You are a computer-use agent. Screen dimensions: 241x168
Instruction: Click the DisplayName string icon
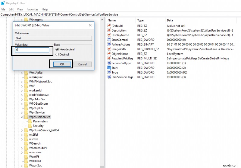tap(109, 35)
